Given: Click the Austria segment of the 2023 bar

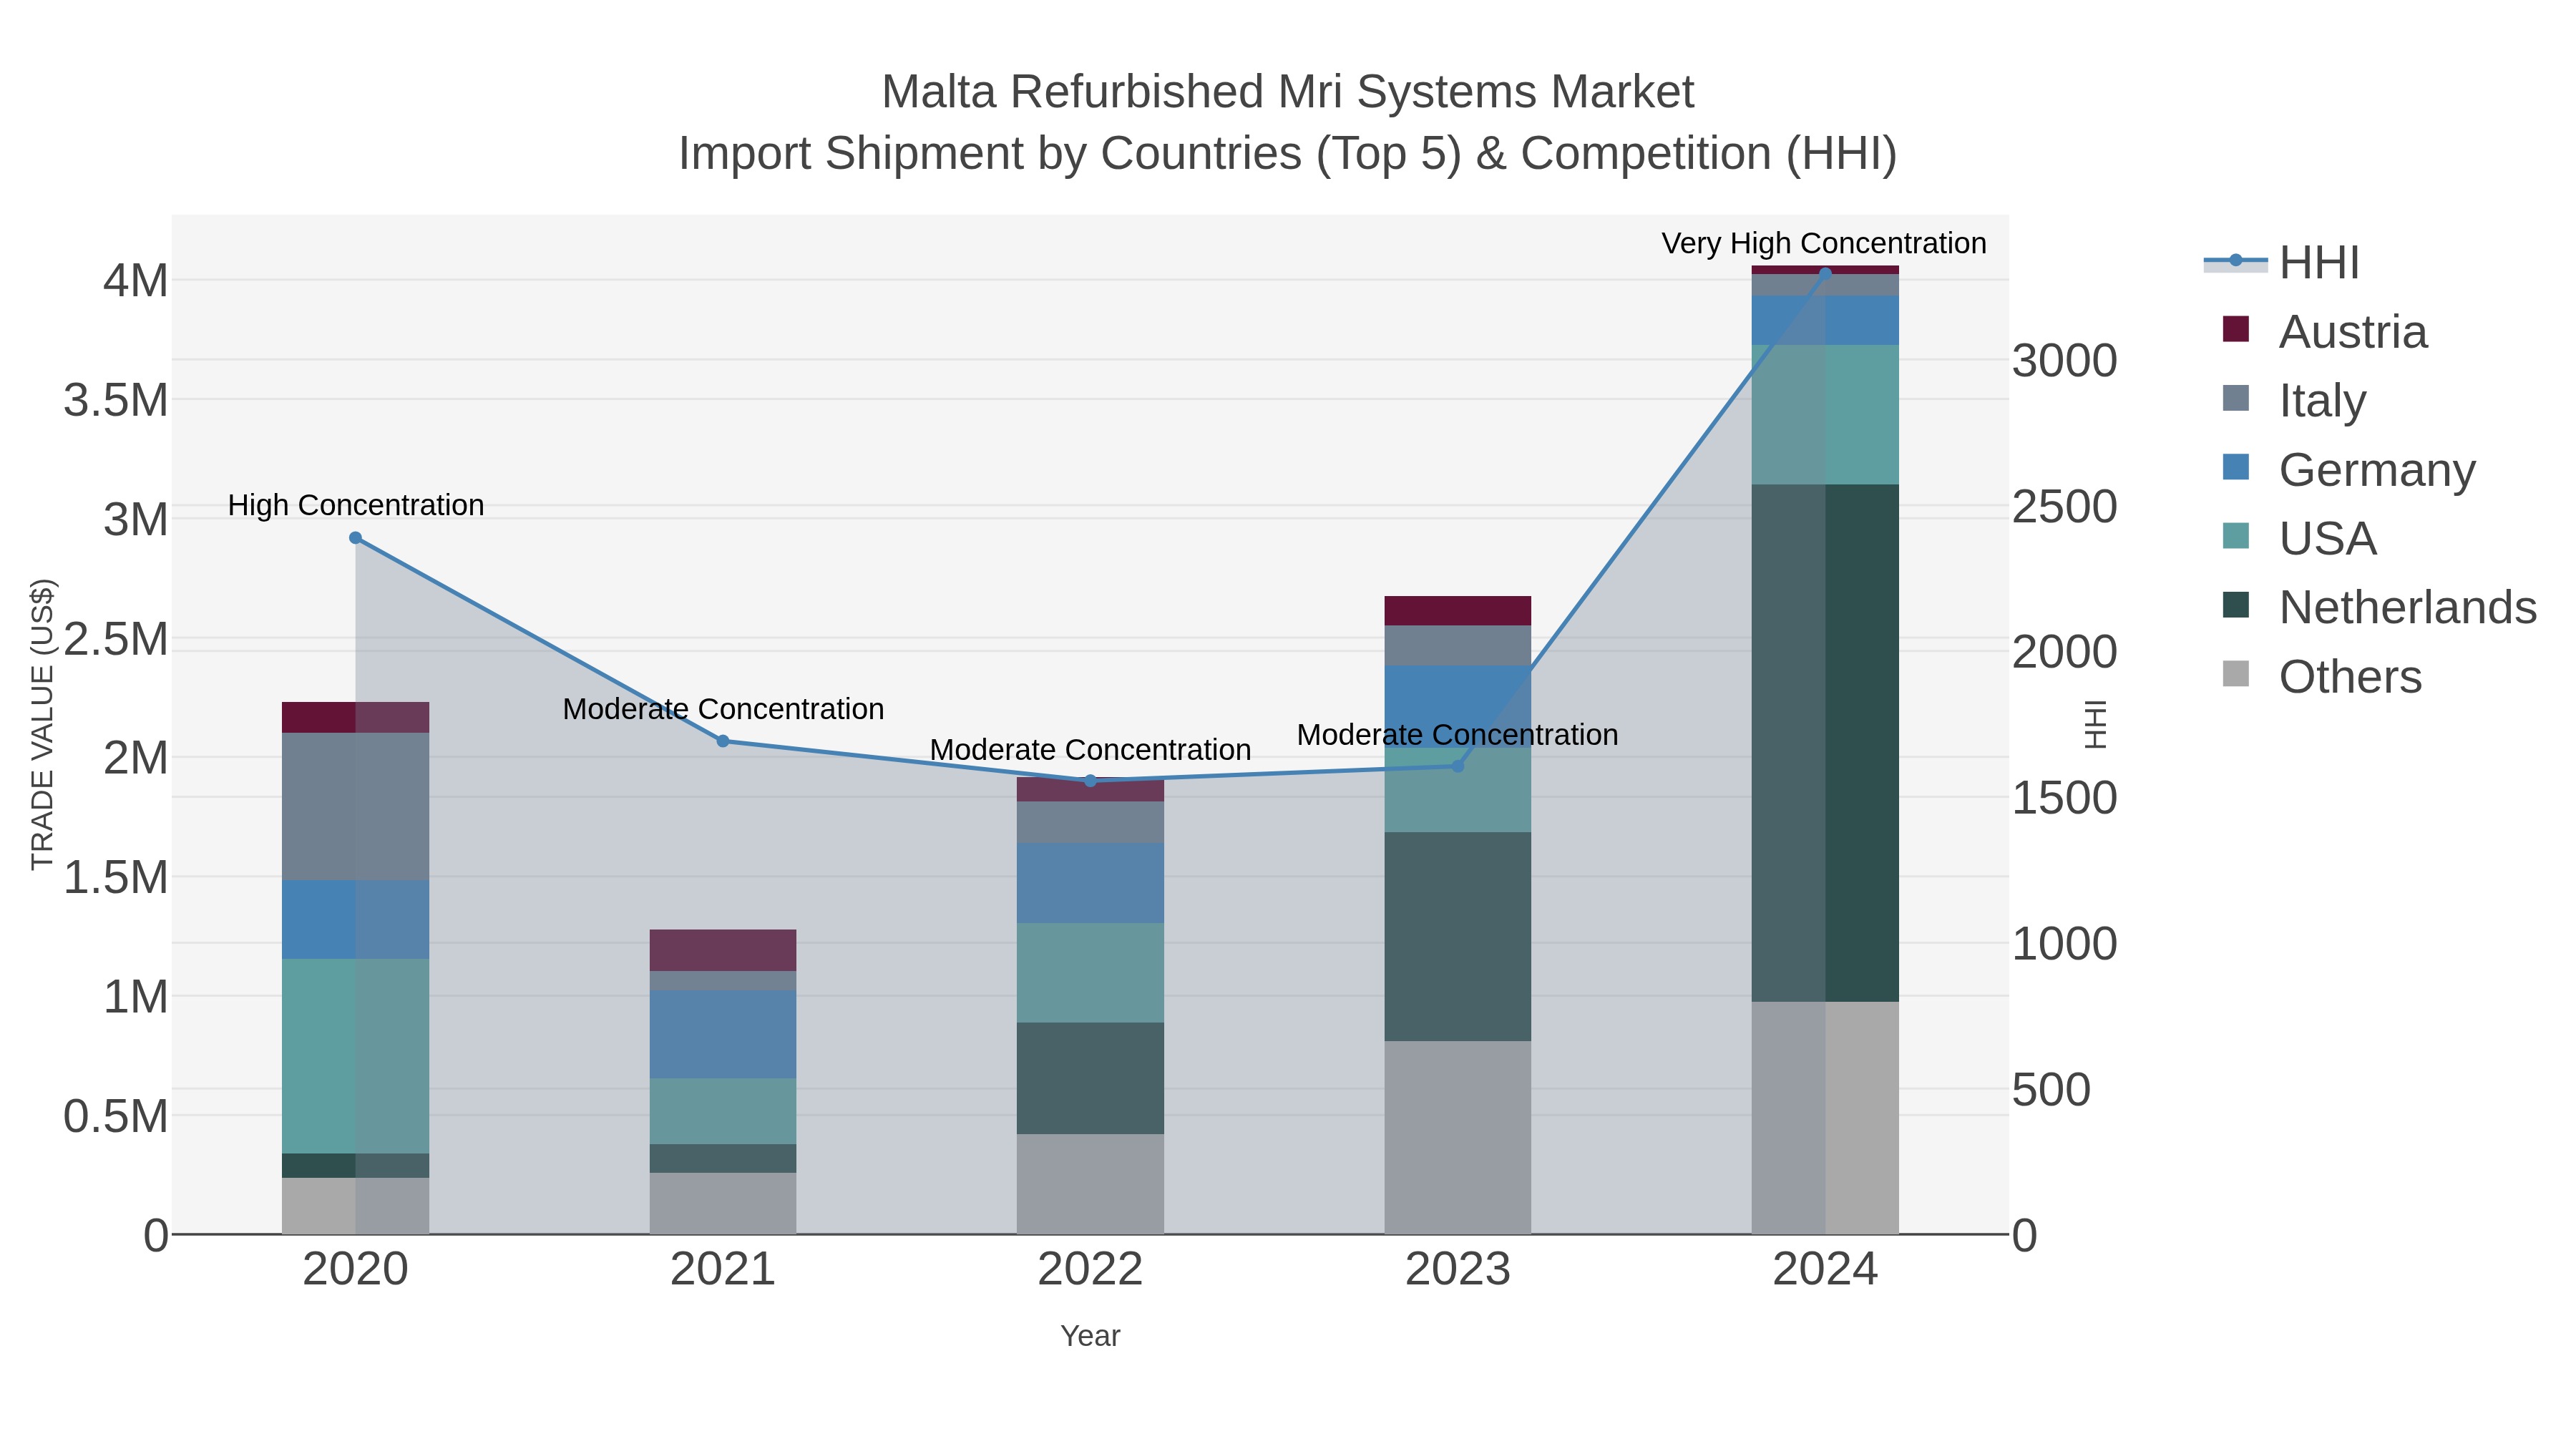Looking at the screenshot, I should click(x=1457, y=611).
